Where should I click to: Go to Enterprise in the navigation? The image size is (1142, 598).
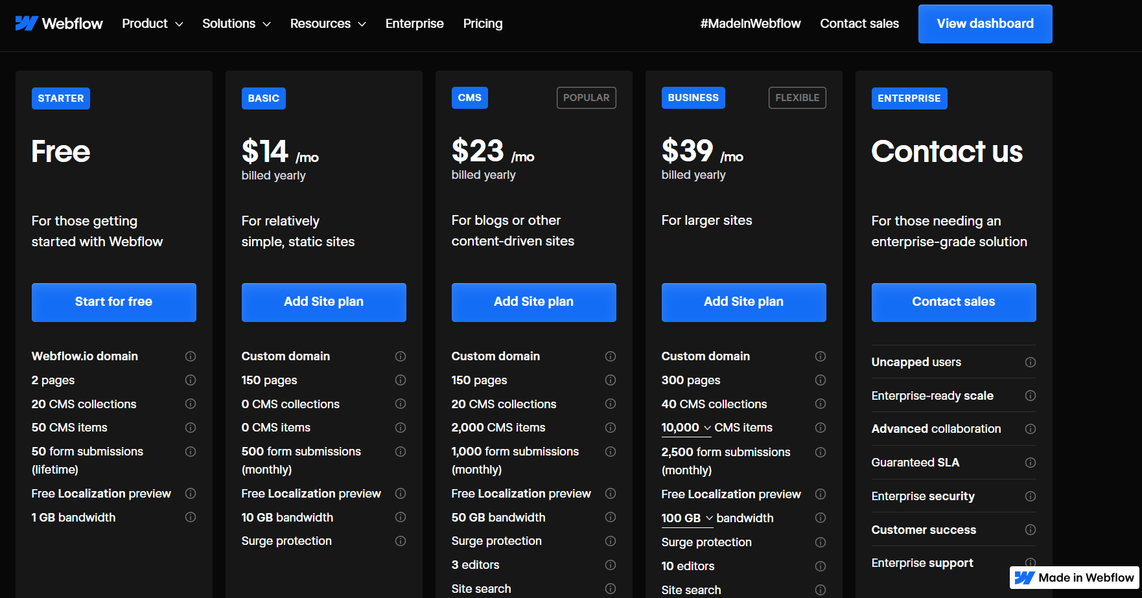(x=415, y=23)
